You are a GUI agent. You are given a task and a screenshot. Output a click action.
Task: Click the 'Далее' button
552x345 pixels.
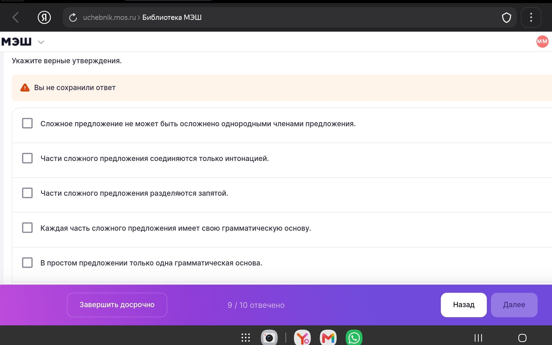click(x=514, y=305)
